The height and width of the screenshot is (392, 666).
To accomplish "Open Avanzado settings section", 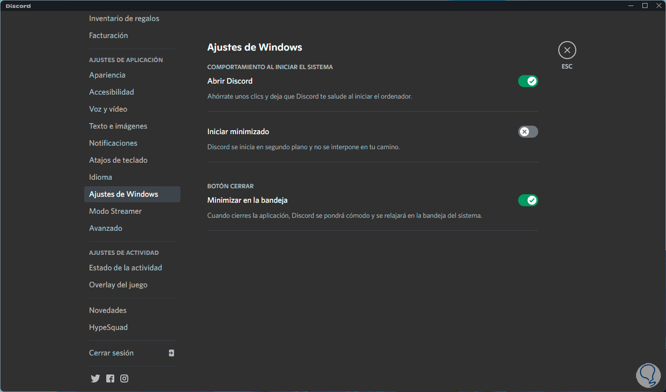I will click(106, 228).
